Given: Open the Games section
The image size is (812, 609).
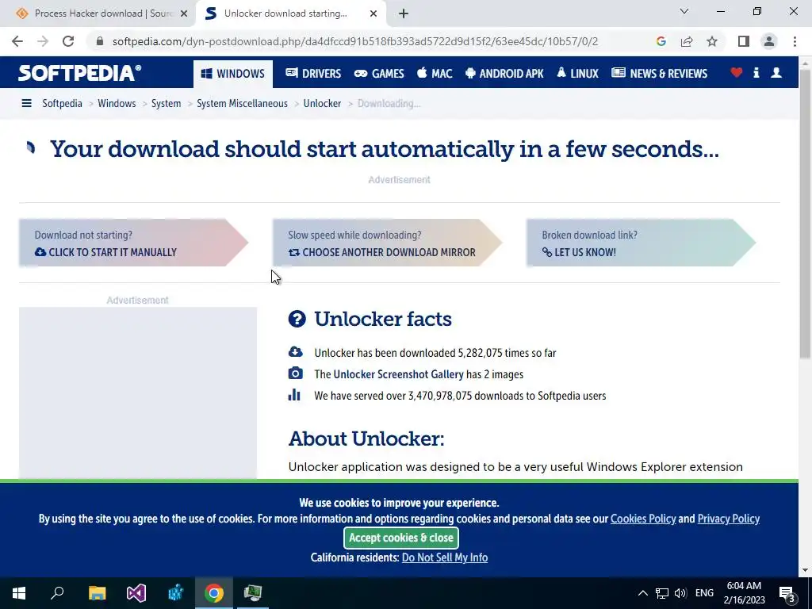Looking at the screenshot, I should pyautogui.click(x=379, y=74).
